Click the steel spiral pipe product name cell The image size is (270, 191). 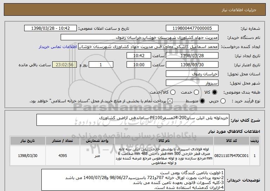tap(164, 156)
